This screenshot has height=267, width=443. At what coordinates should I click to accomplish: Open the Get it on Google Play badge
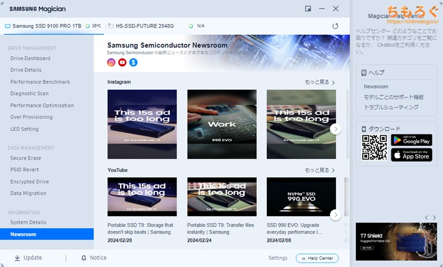(x=411, y=140)
